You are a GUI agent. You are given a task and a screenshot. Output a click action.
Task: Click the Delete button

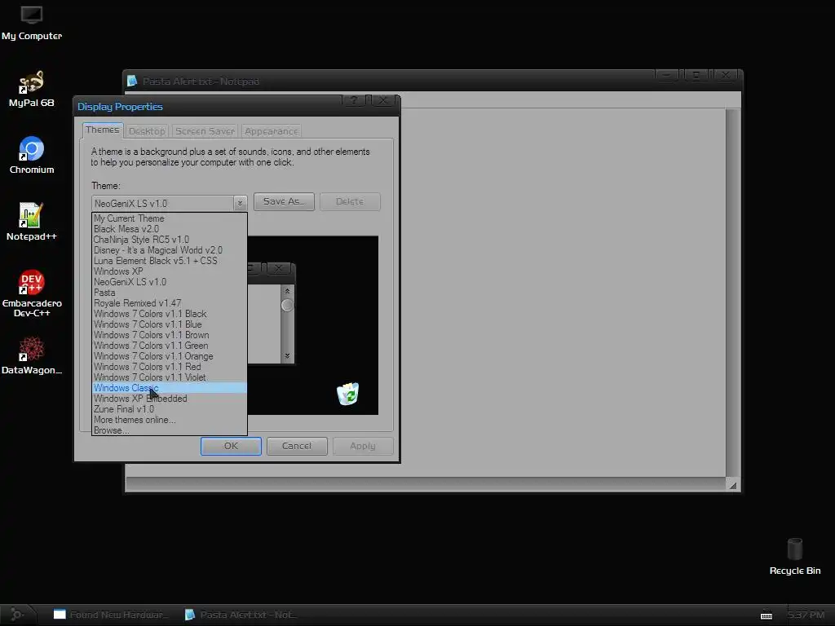pyautogui.click(x=350, y=202)
